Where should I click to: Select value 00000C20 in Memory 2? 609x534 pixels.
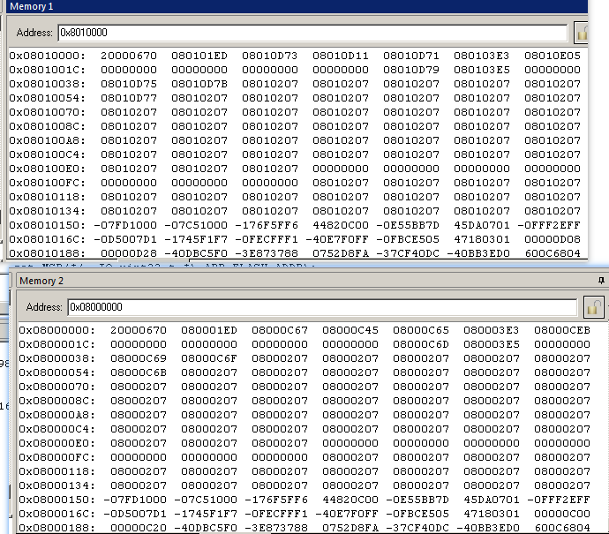(x=139, y=528)
